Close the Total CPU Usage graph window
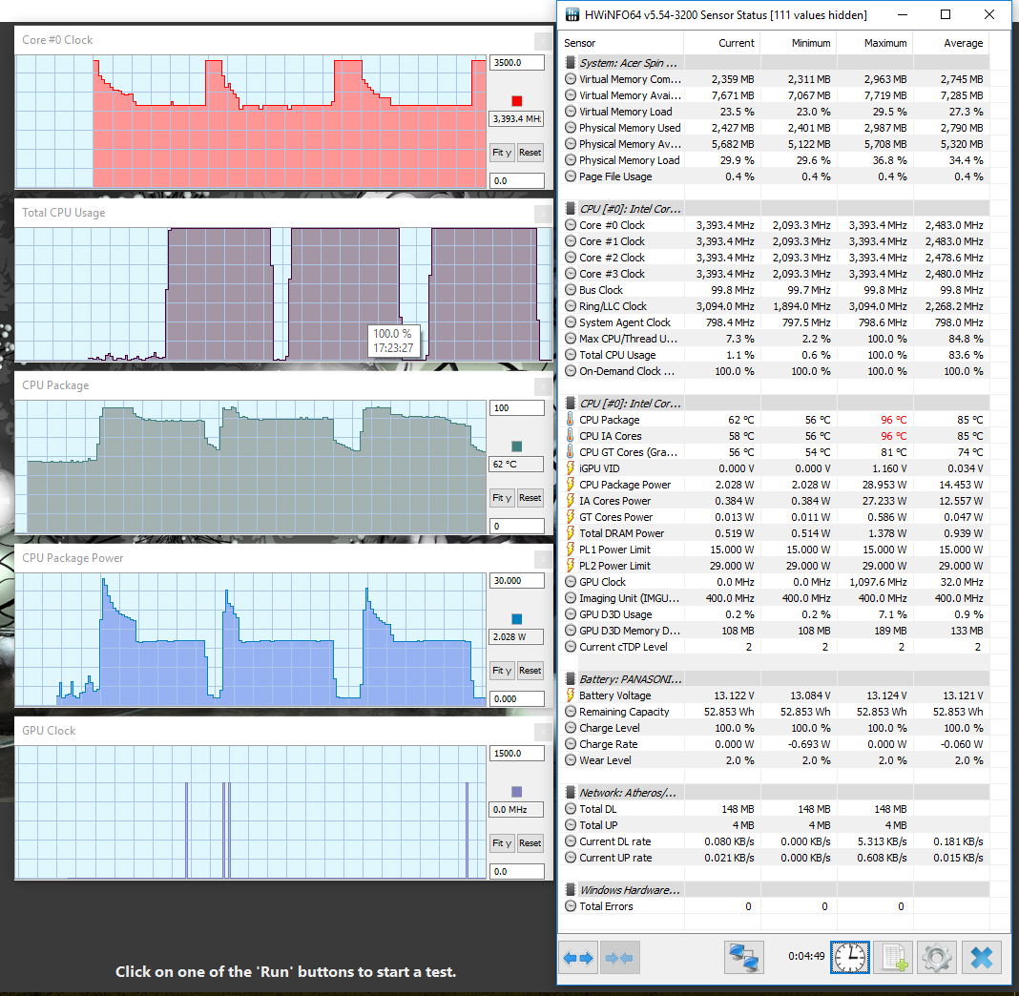Viewport: 1019px width, 996px height. coord(543,214)
